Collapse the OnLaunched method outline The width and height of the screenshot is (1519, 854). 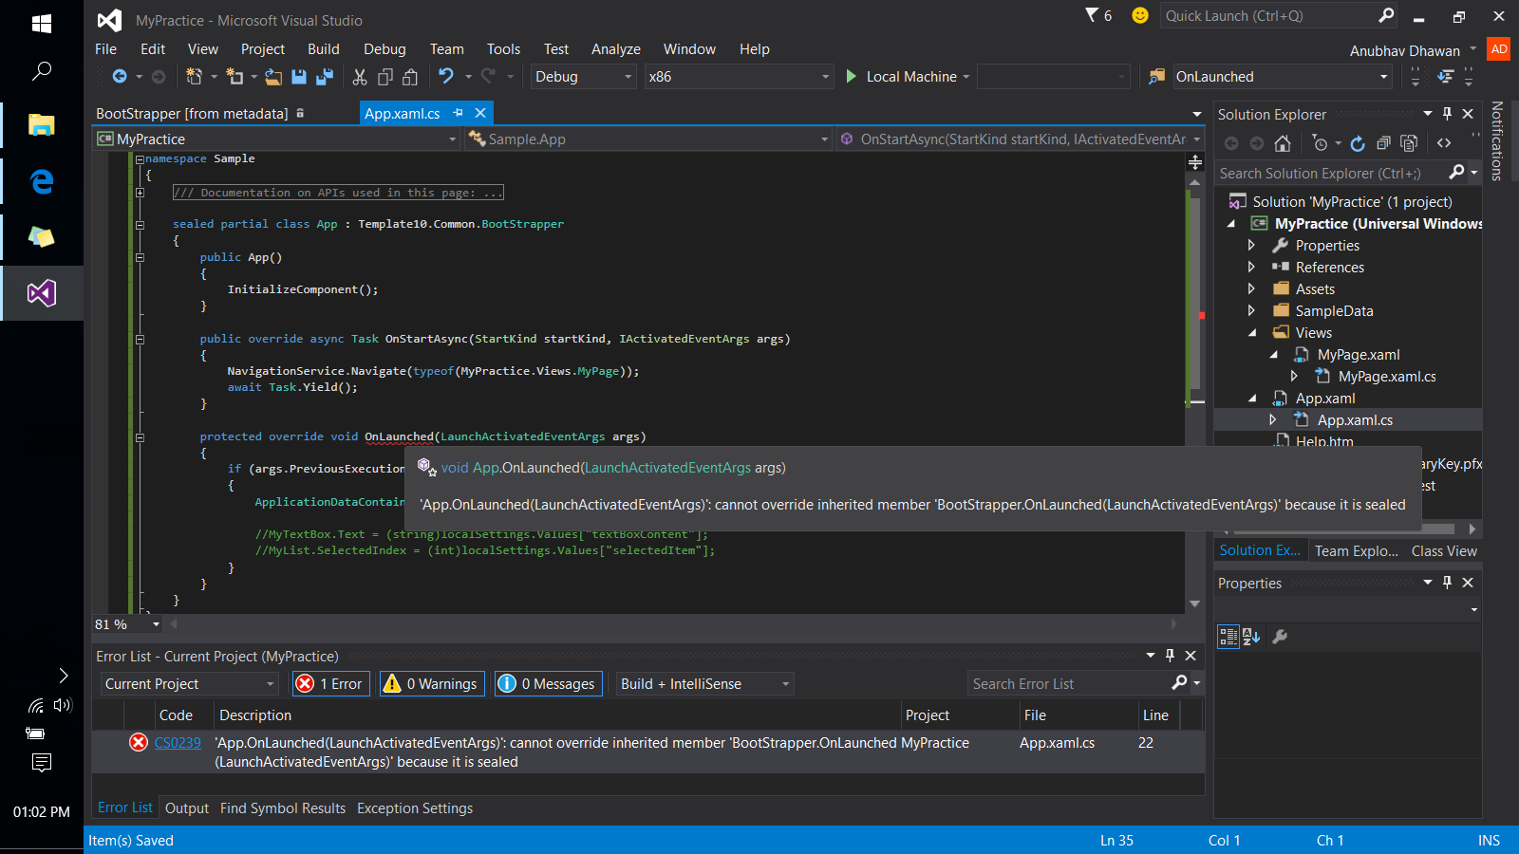pyautogui.click(x=140, y=437)
